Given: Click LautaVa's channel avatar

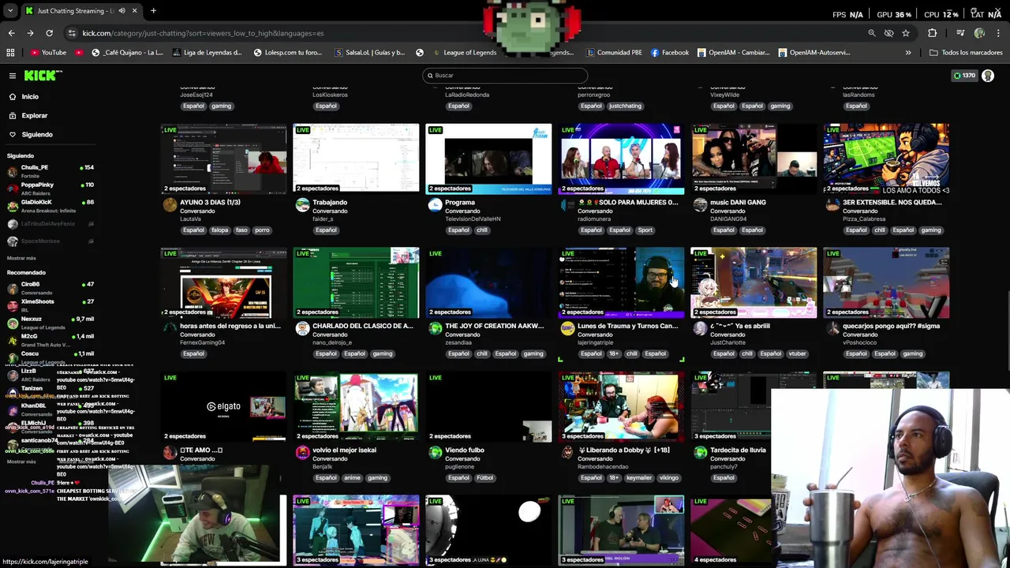Looking at the screenshot, I should pos(170,205).
